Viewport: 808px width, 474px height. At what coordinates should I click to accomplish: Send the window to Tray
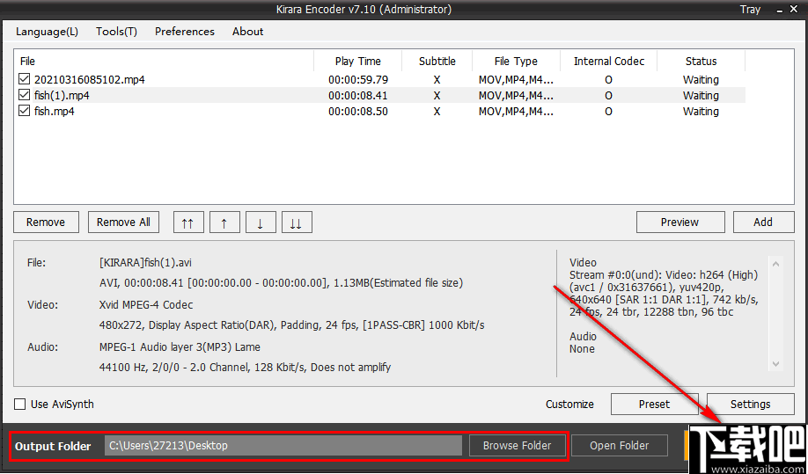point(750,10)
